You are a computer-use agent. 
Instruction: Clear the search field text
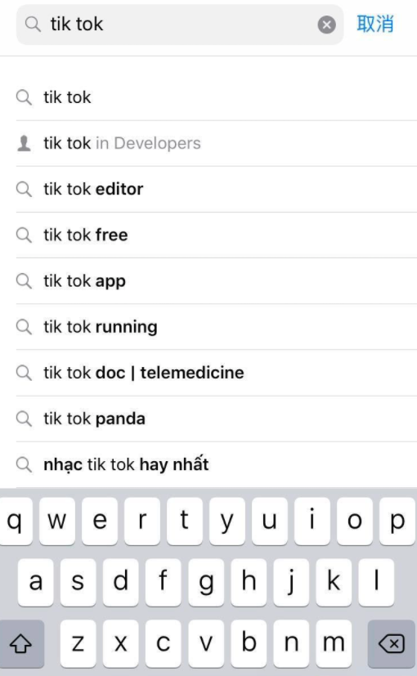[x=327, y=25]
